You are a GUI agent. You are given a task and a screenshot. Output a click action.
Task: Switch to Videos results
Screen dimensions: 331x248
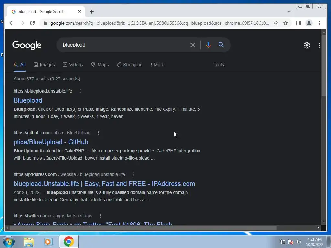pos(73,65)
